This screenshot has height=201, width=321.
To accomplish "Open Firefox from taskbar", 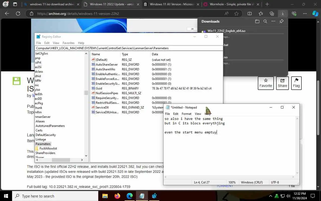I will (117, 196).
